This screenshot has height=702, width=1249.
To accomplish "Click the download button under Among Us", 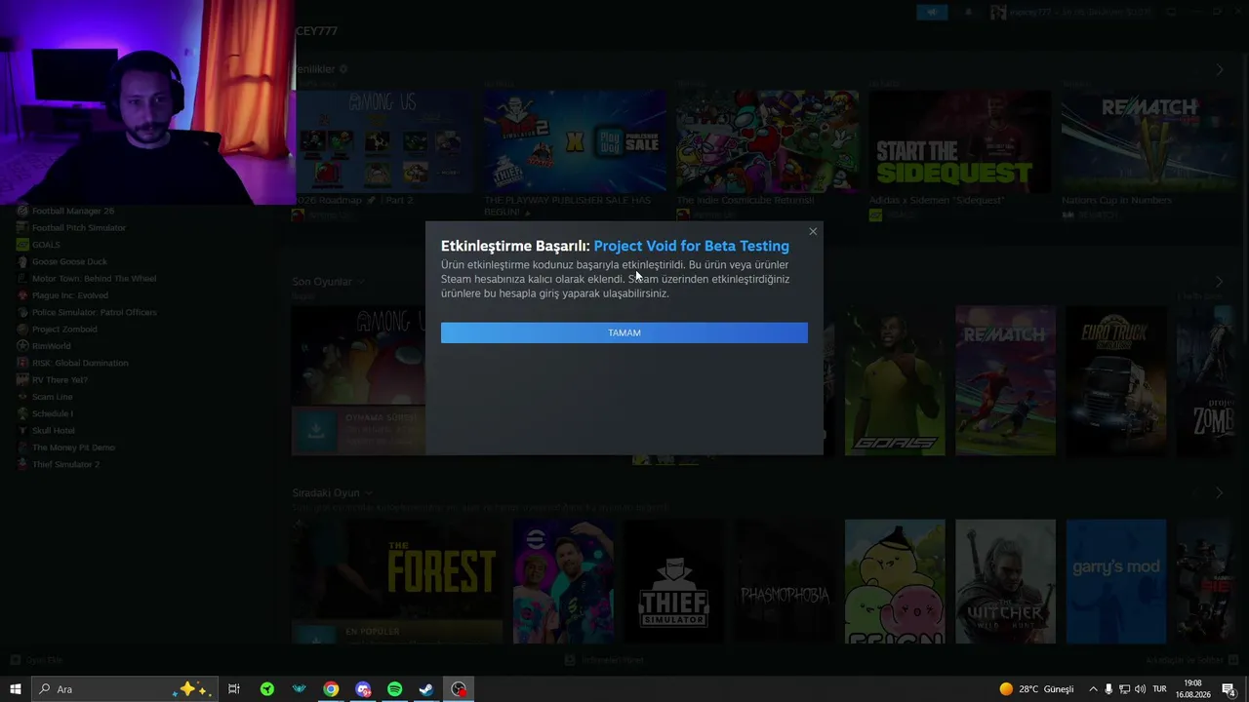I will (x=315, y=430).
